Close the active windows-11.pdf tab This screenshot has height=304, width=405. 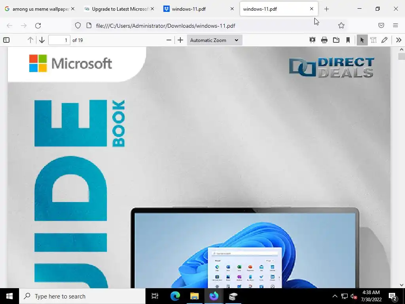coord(312,9)
